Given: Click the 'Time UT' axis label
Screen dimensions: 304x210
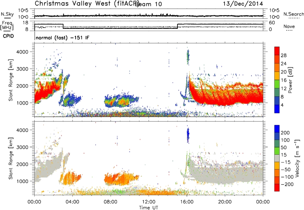Looking at the screenshot, I should point(149,207).
